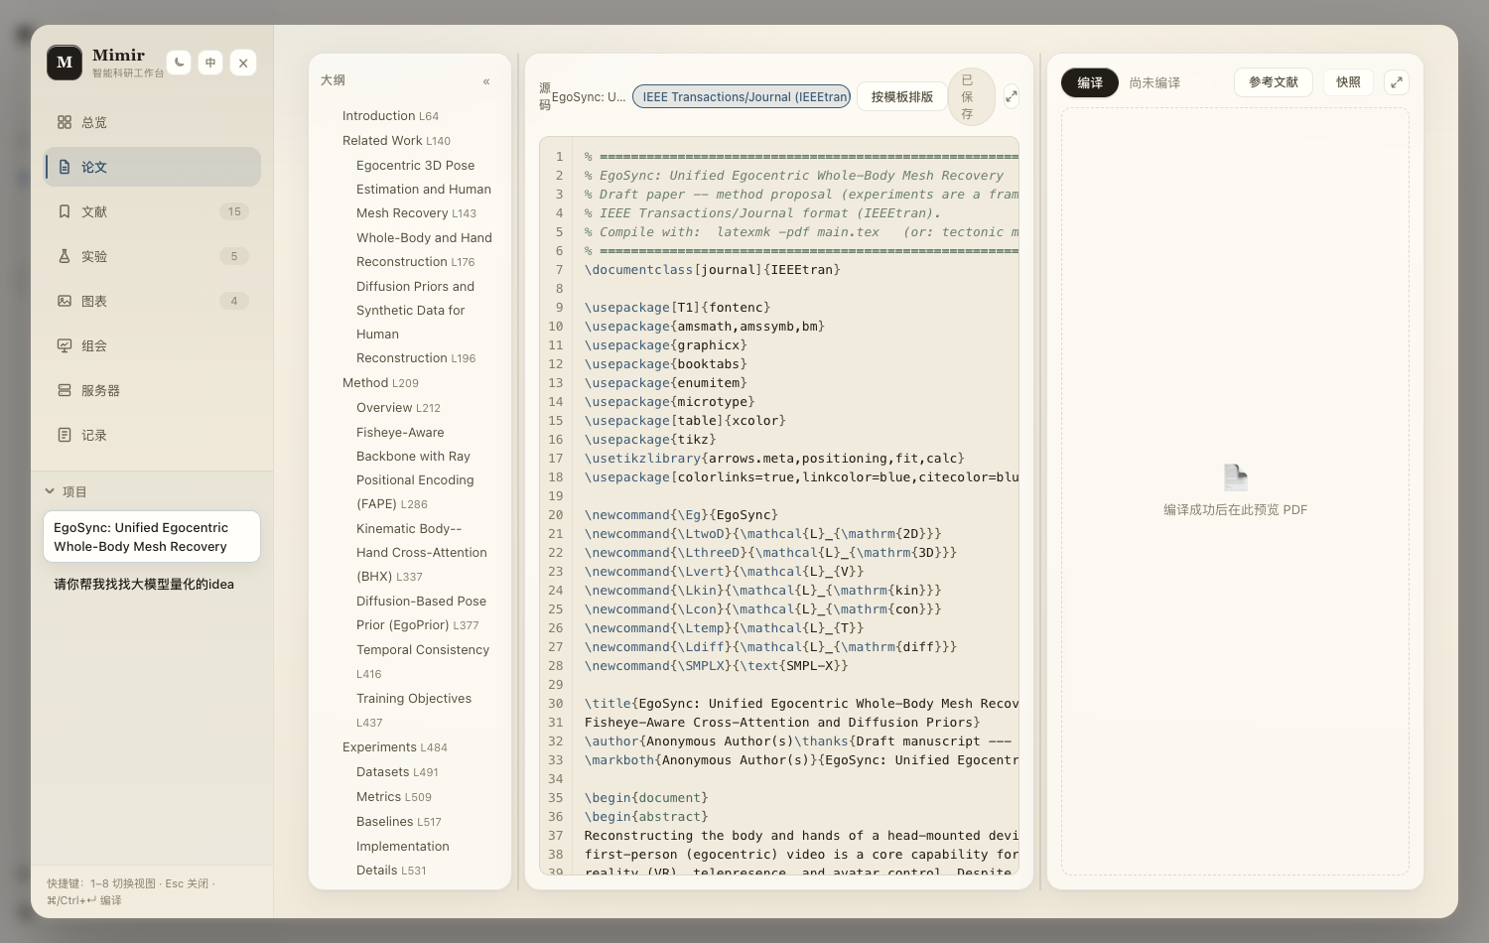Select 论文 paper section
Viewport: 1489px width, 943px height.
tap(152, 167)
